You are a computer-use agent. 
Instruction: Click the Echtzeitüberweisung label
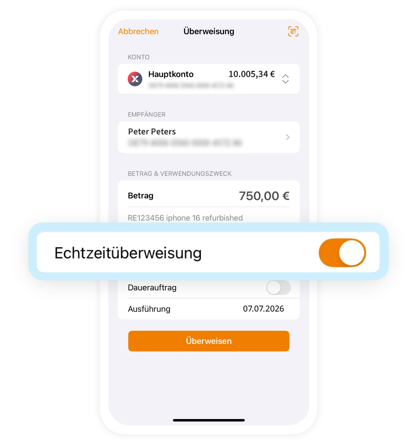(x=128, y=253)
